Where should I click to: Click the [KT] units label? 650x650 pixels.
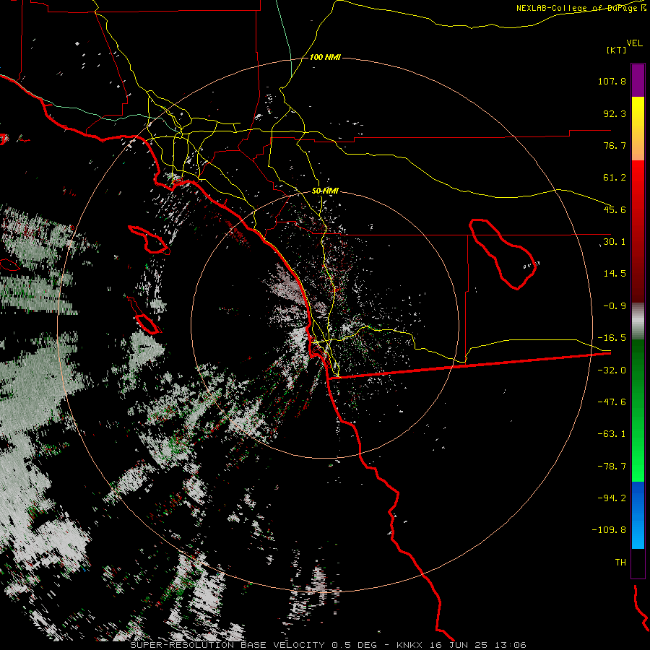point(616,50)
